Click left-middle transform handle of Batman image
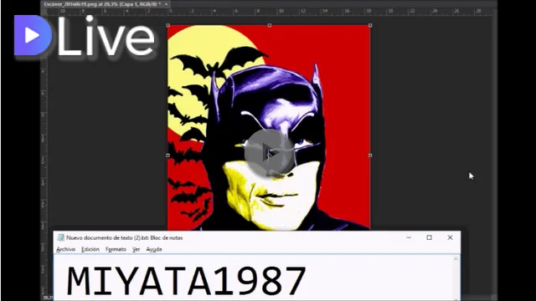The height and width of the screenshot is (301, 536). pos(167,156)
